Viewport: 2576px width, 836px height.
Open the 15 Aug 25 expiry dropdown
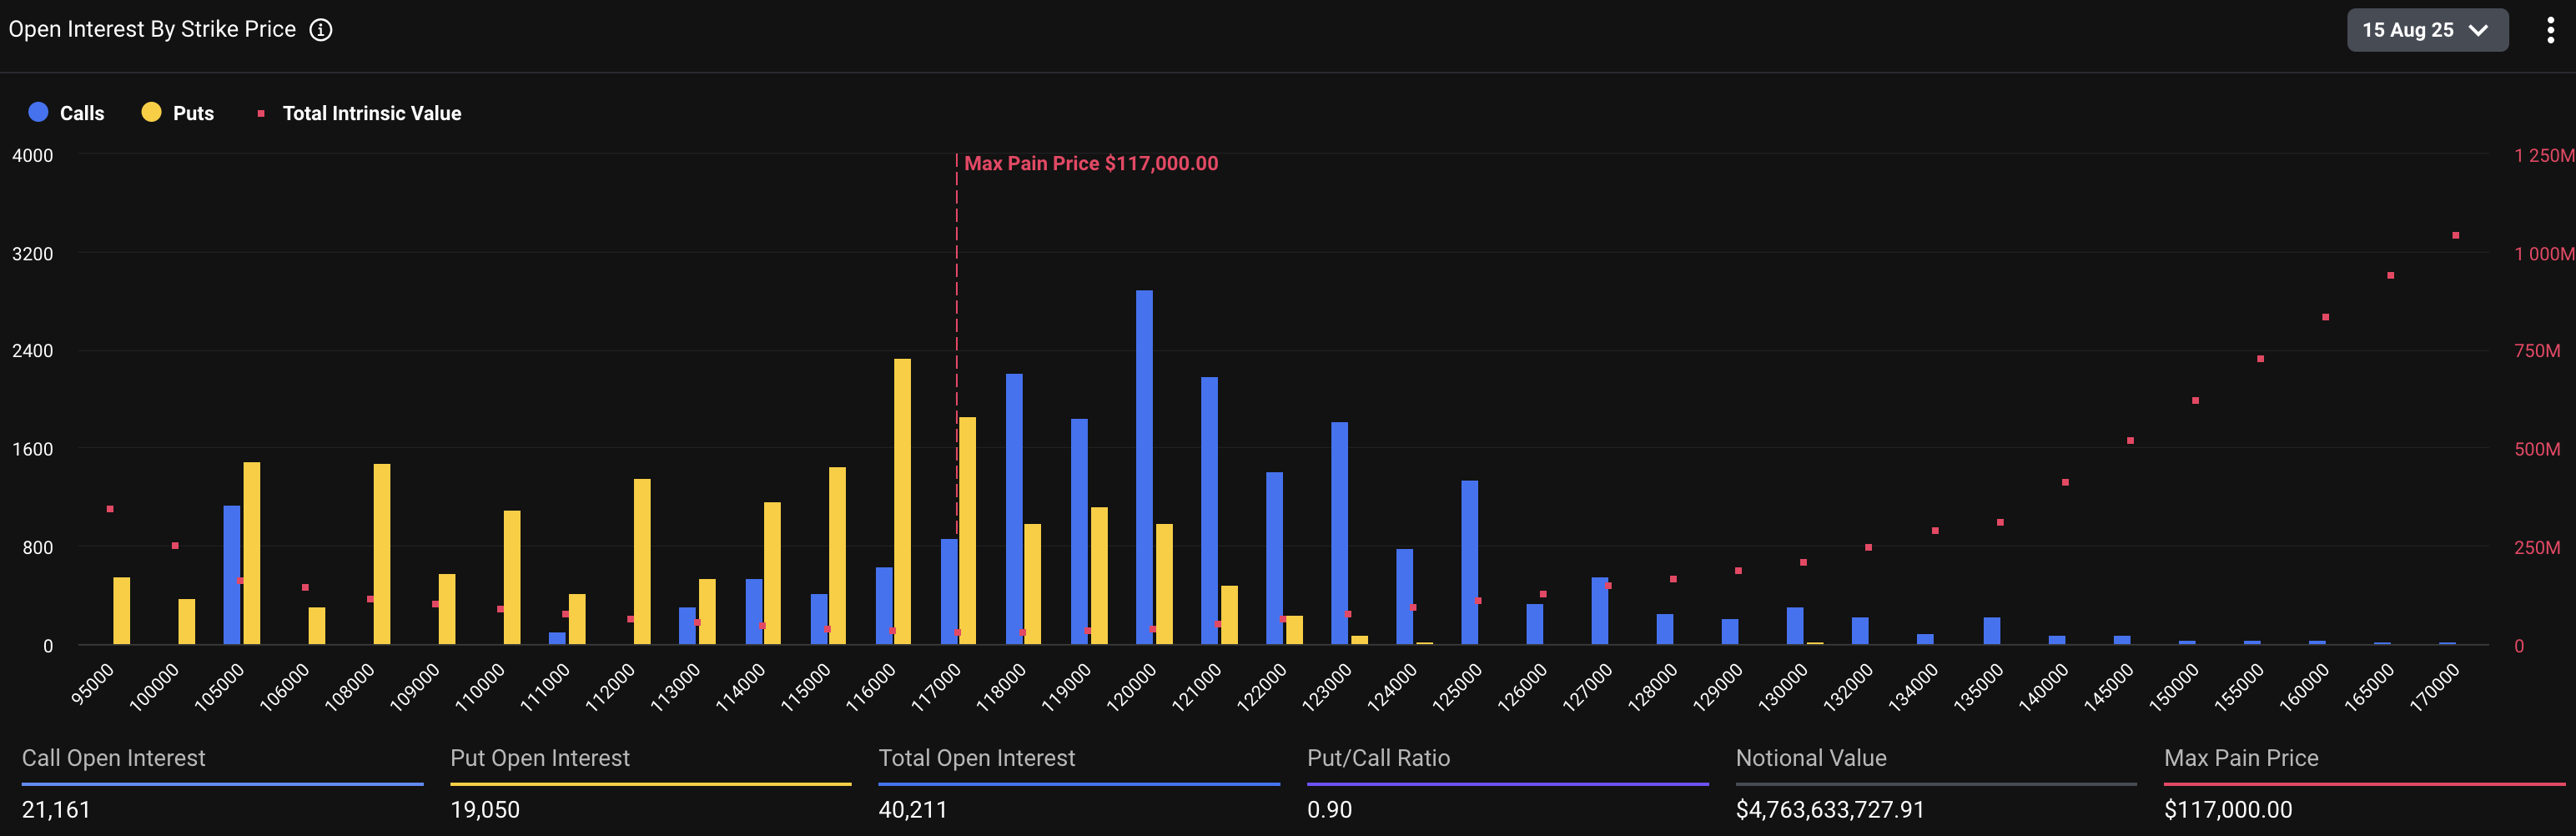pos(2425,30)
